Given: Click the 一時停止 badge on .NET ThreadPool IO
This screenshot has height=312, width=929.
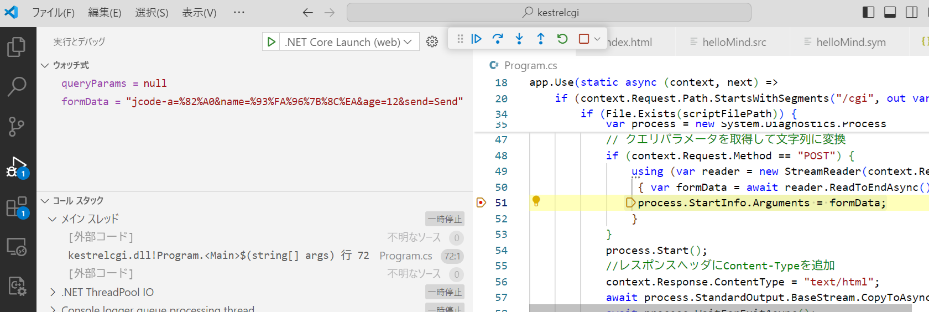Looking at the screenshot, I should tap(445, 292).
